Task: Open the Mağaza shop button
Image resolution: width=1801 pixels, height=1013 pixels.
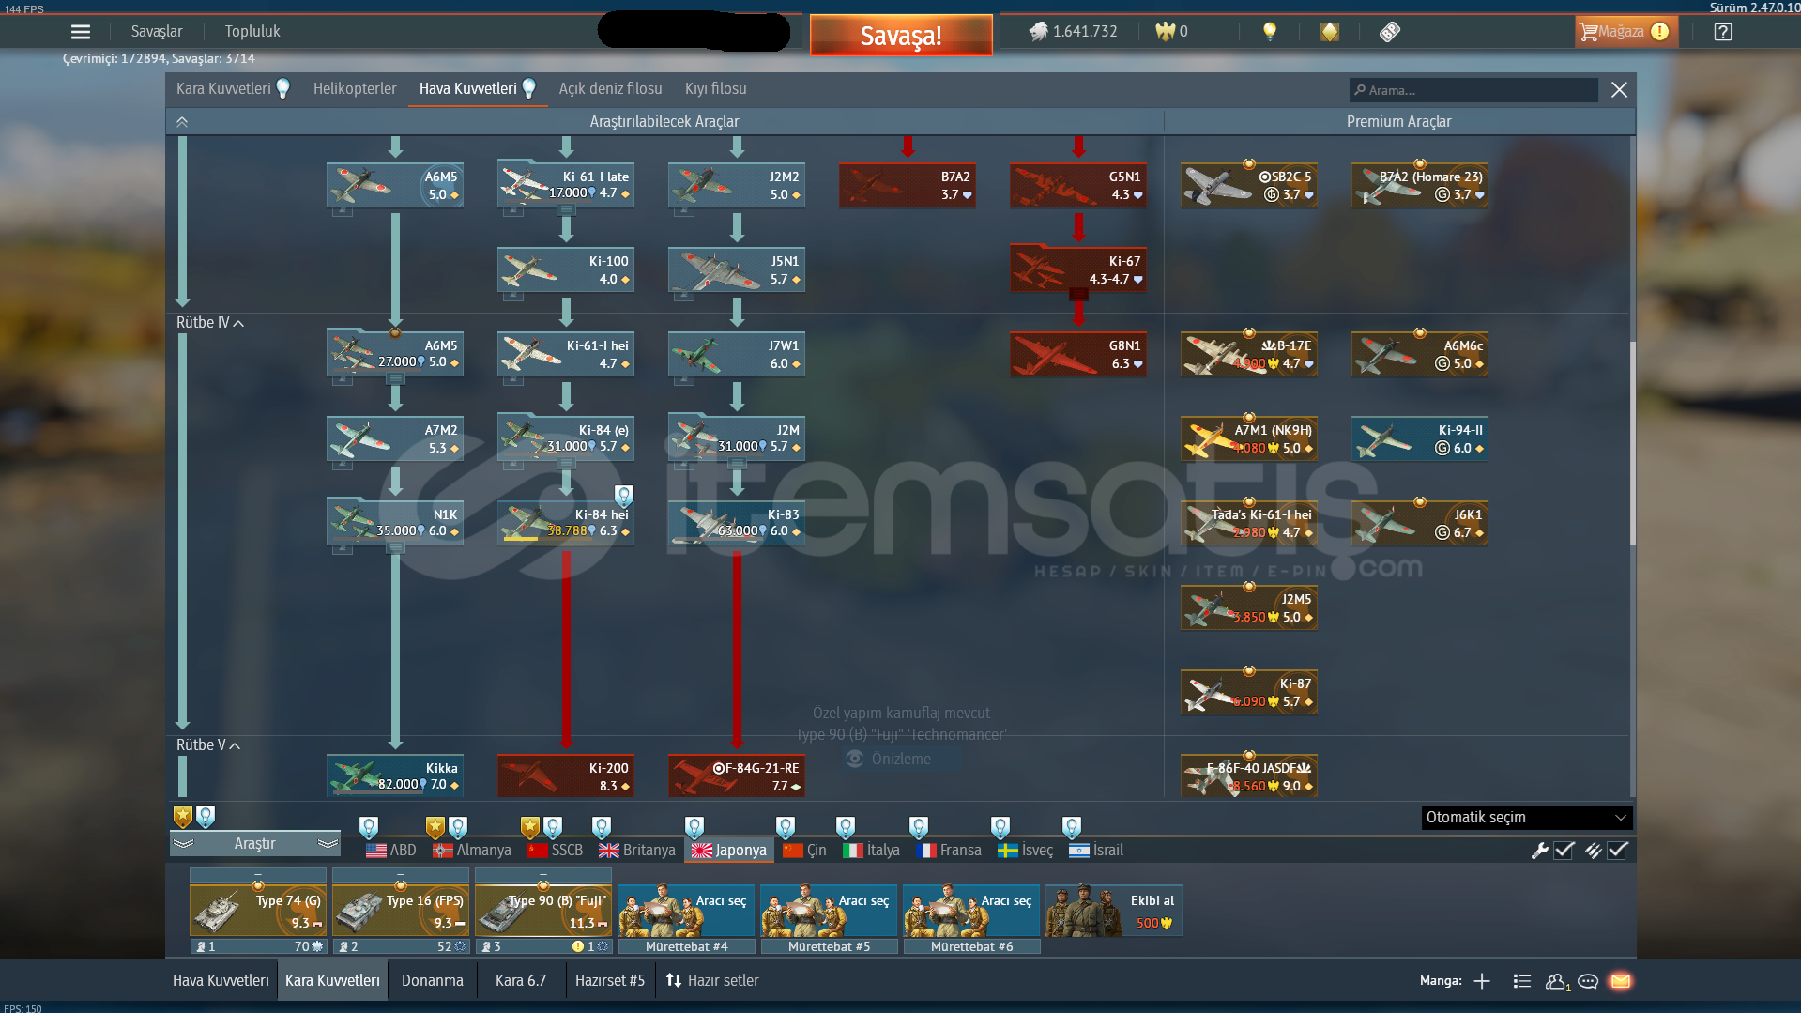Action: [x=1625, y=32]
